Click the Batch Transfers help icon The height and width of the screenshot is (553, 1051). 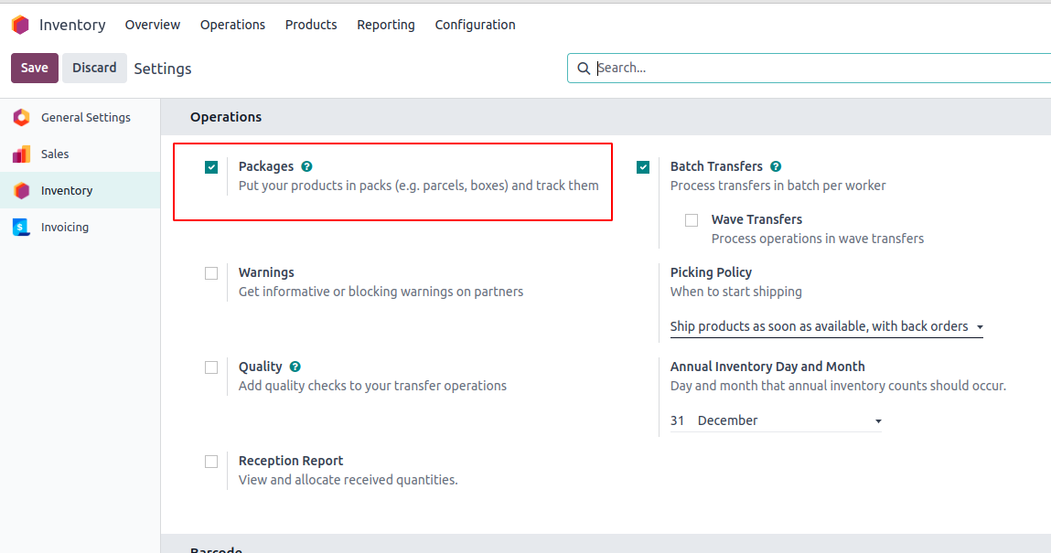[776, 166]
